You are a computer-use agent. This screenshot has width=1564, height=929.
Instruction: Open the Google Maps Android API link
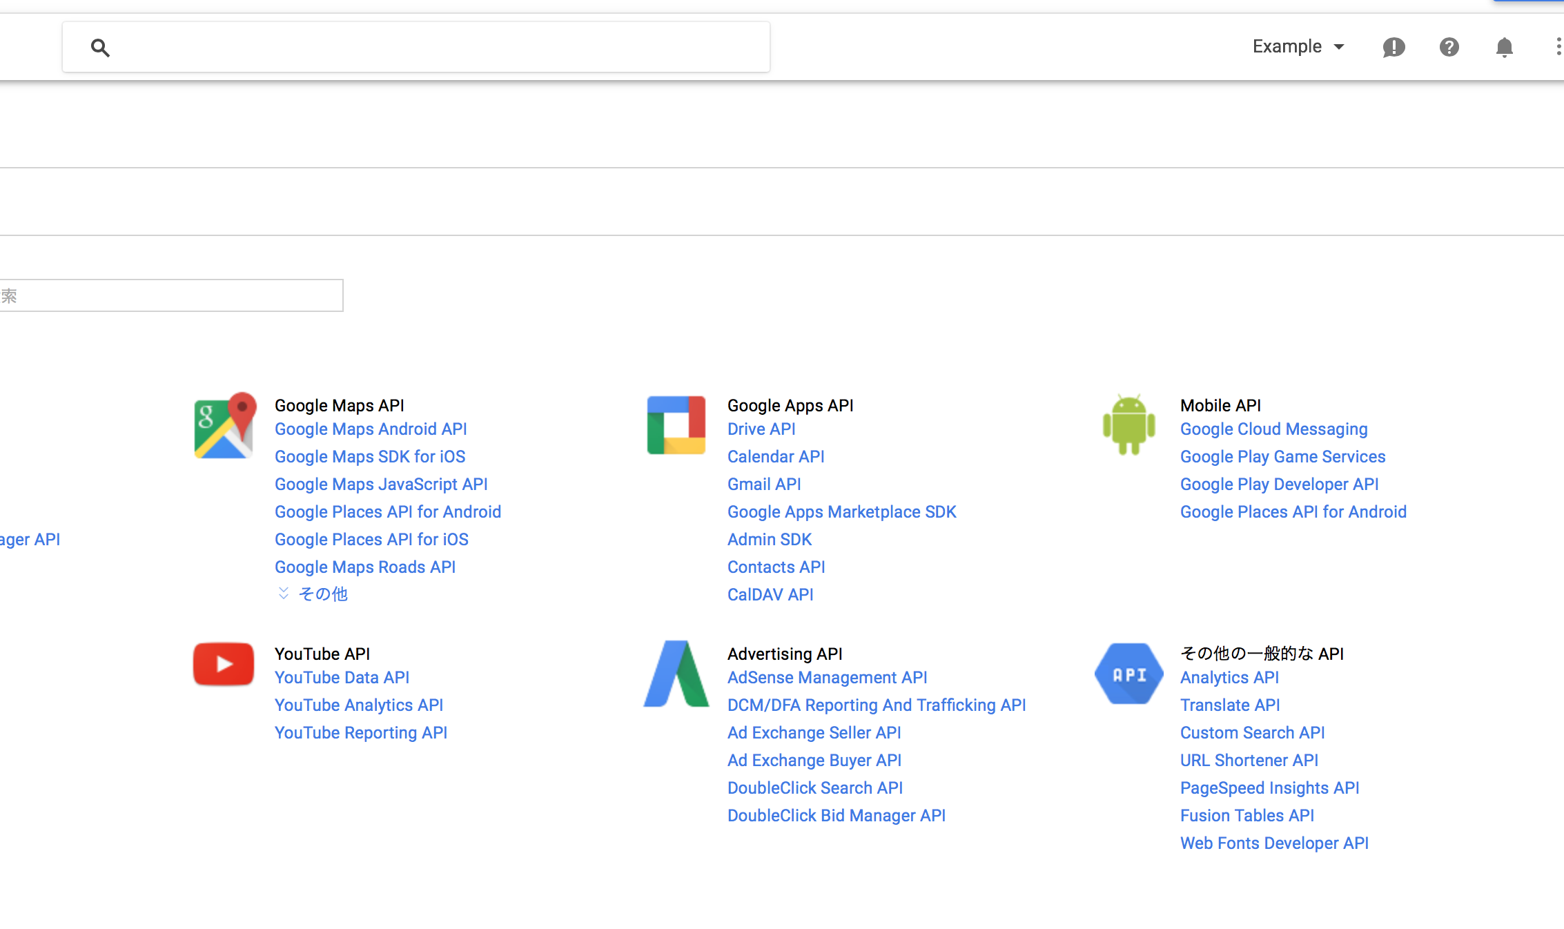pos(371,429)
